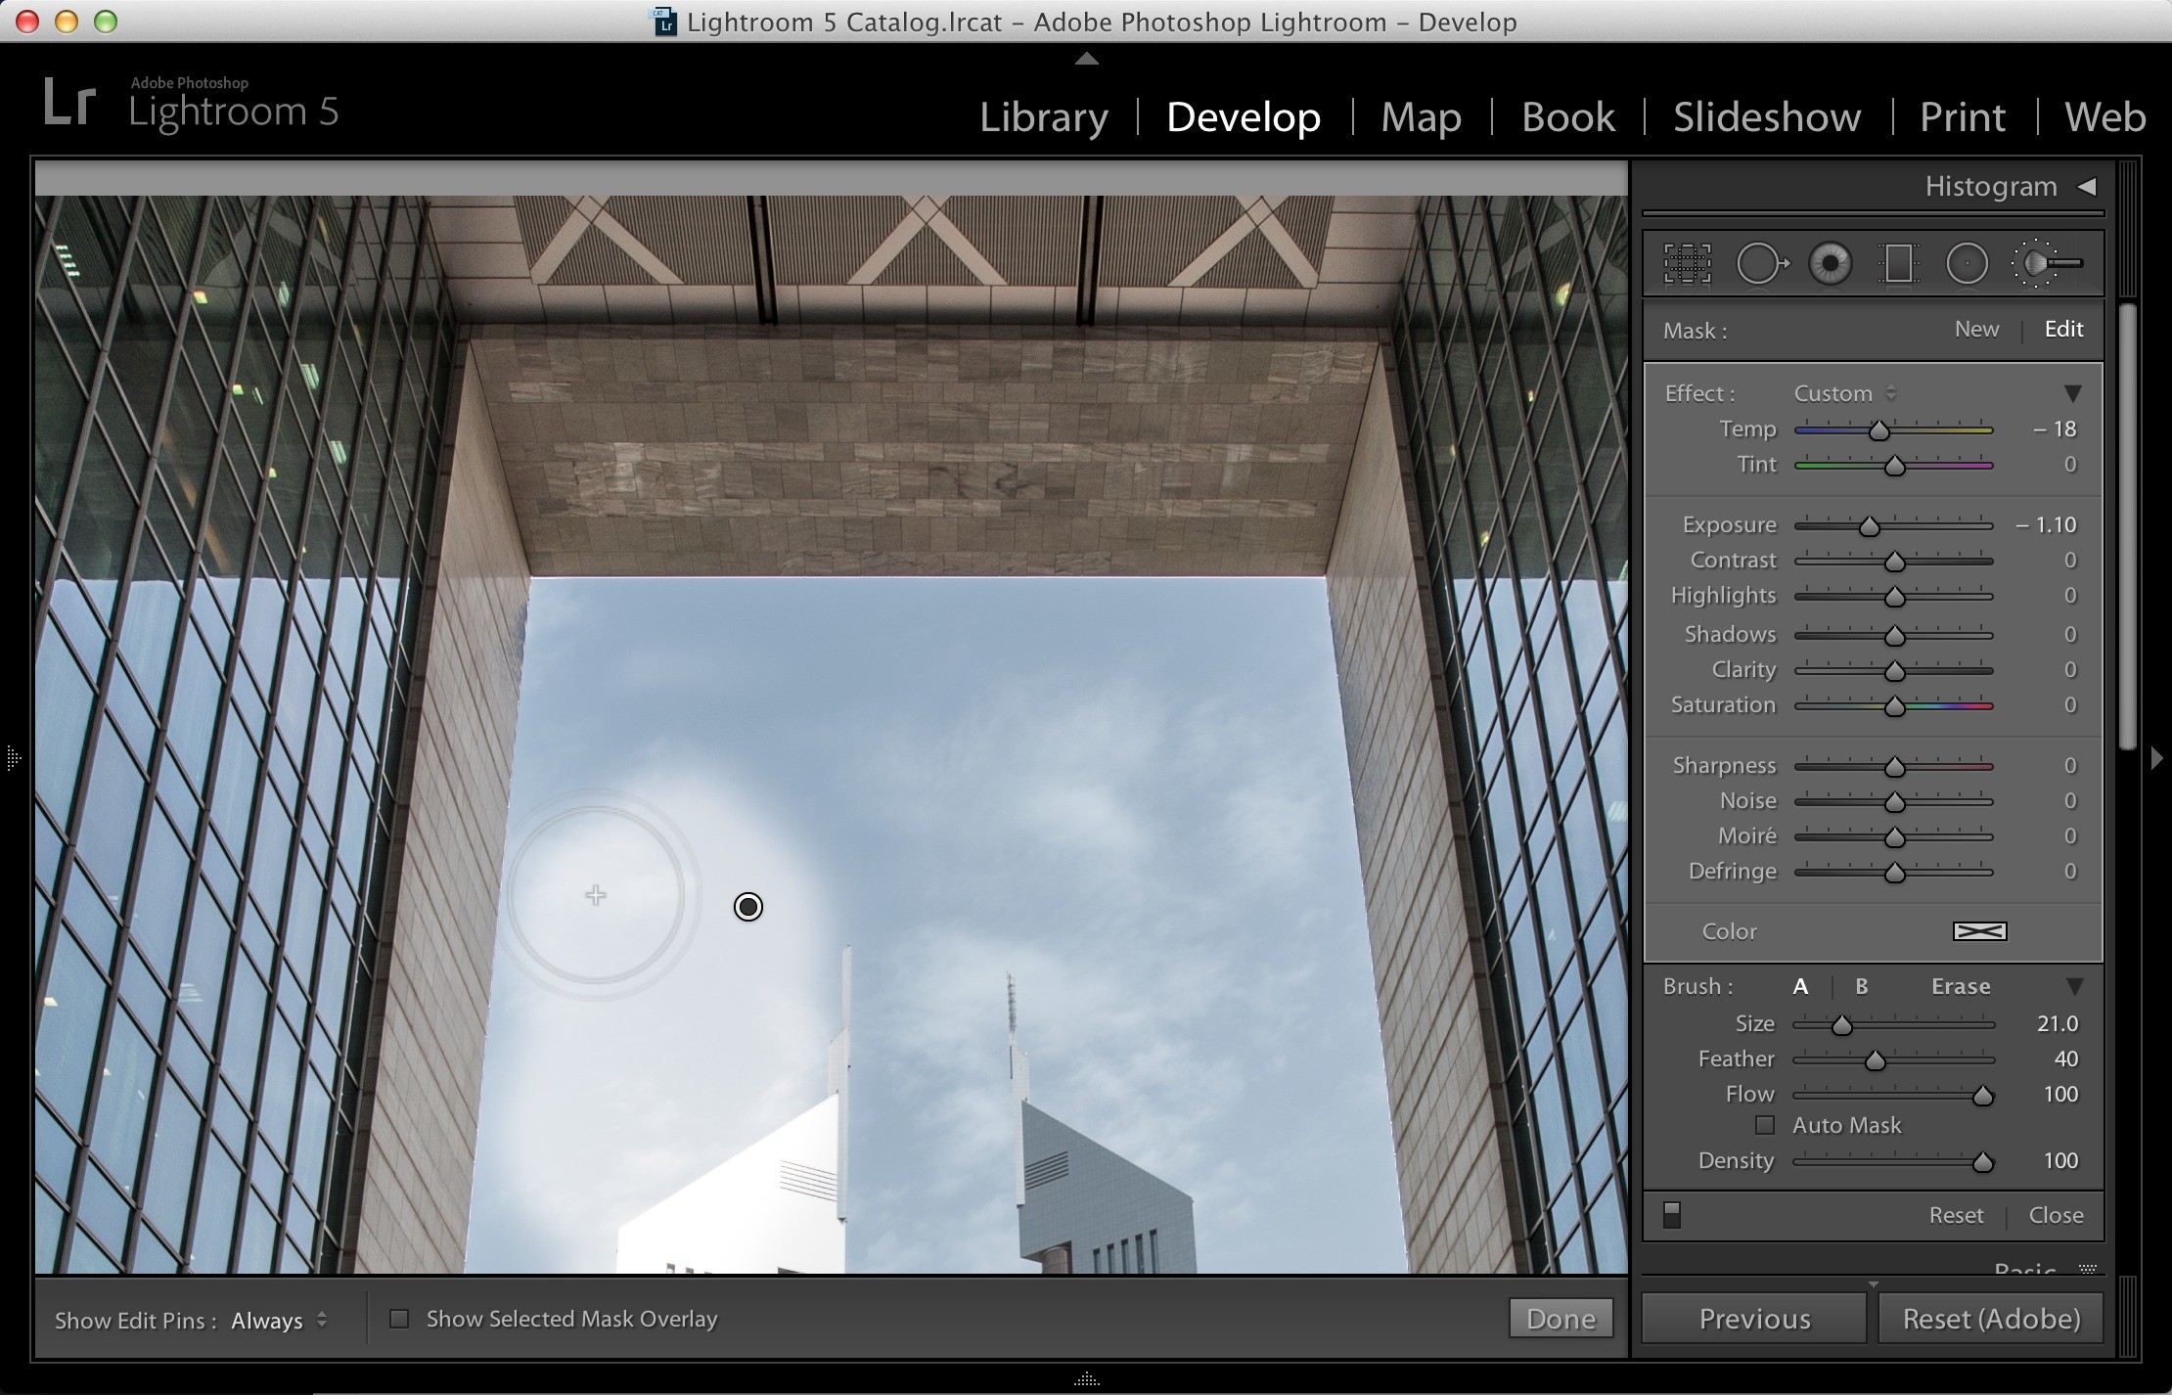Collapse the Effect sliders triangle
The image size is (2172, 1395).
tap(2072, 393)
